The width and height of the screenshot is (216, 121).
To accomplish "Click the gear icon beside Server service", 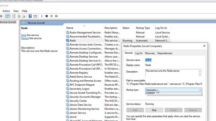I will [x=67, y=117].
